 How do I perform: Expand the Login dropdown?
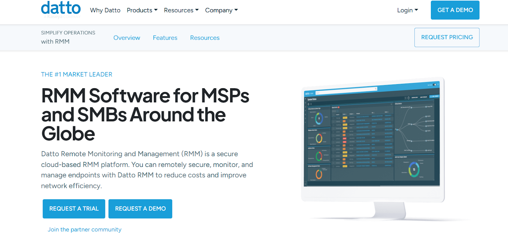click(408, 10)
